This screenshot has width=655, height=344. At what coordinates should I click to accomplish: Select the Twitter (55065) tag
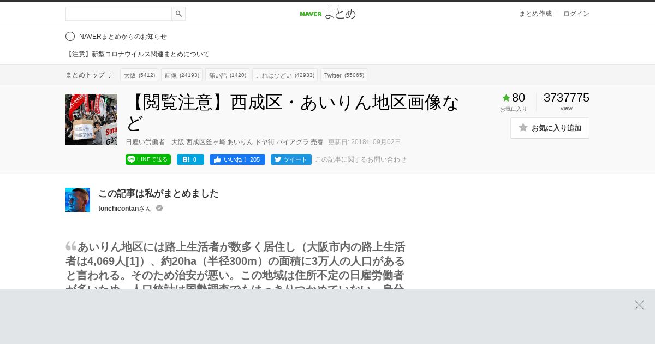(344, 75)
